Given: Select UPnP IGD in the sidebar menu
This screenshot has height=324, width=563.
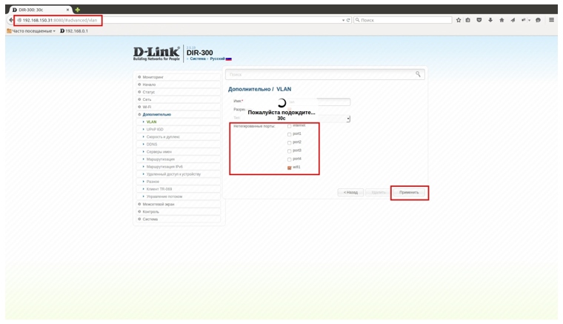Looking at the screenshot, I should [x=155, y=129].
